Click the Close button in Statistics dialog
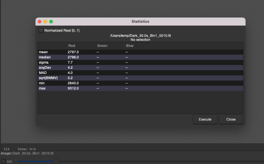Image resolution: width=264 pixels, height=164 pixels. point(231,119)
